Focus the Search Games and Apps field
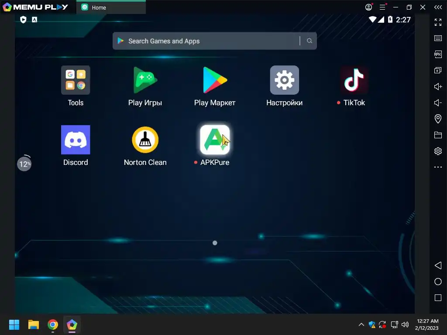The height and width of the screenshot is (335, 447). tap(214, 41)
